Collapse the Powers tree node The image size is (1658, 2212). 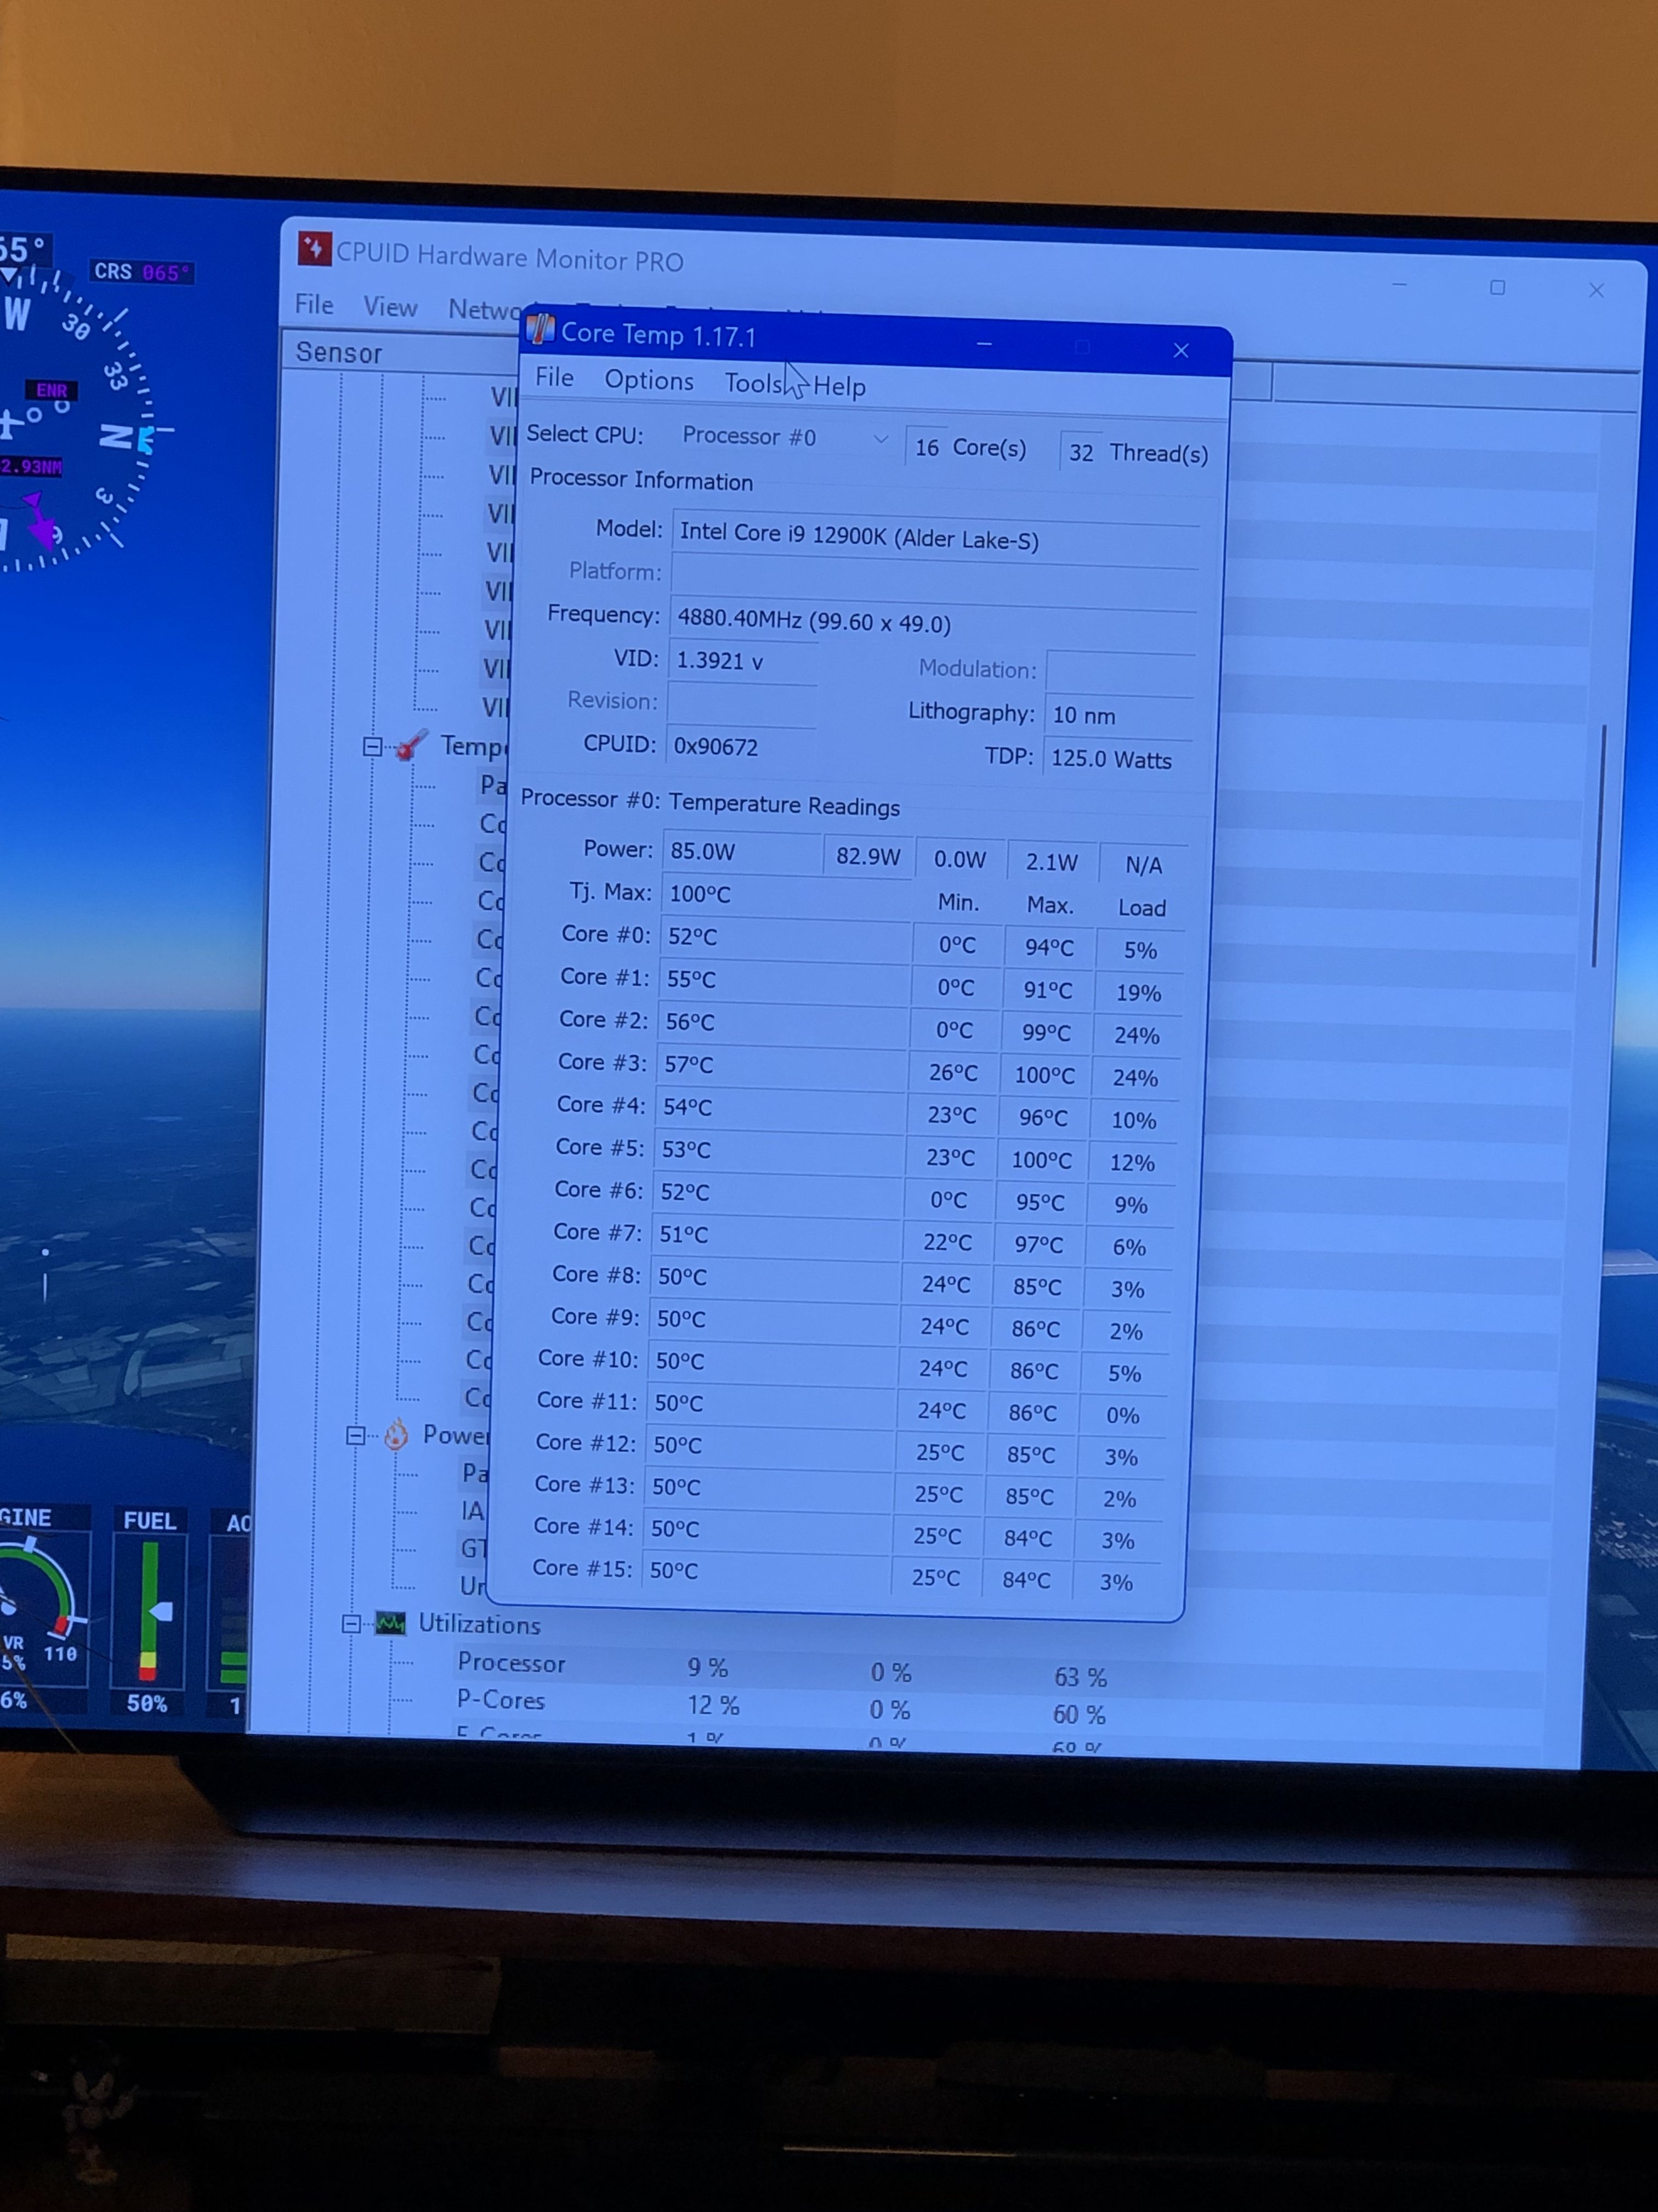[x=356, y=1435]
